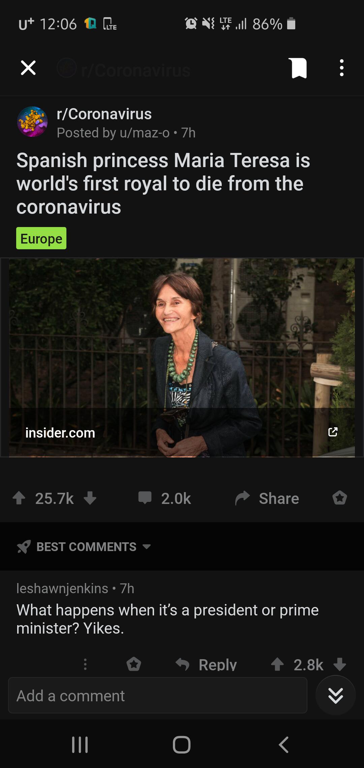
Task: Share the post using the Share button
Action: 267,498
